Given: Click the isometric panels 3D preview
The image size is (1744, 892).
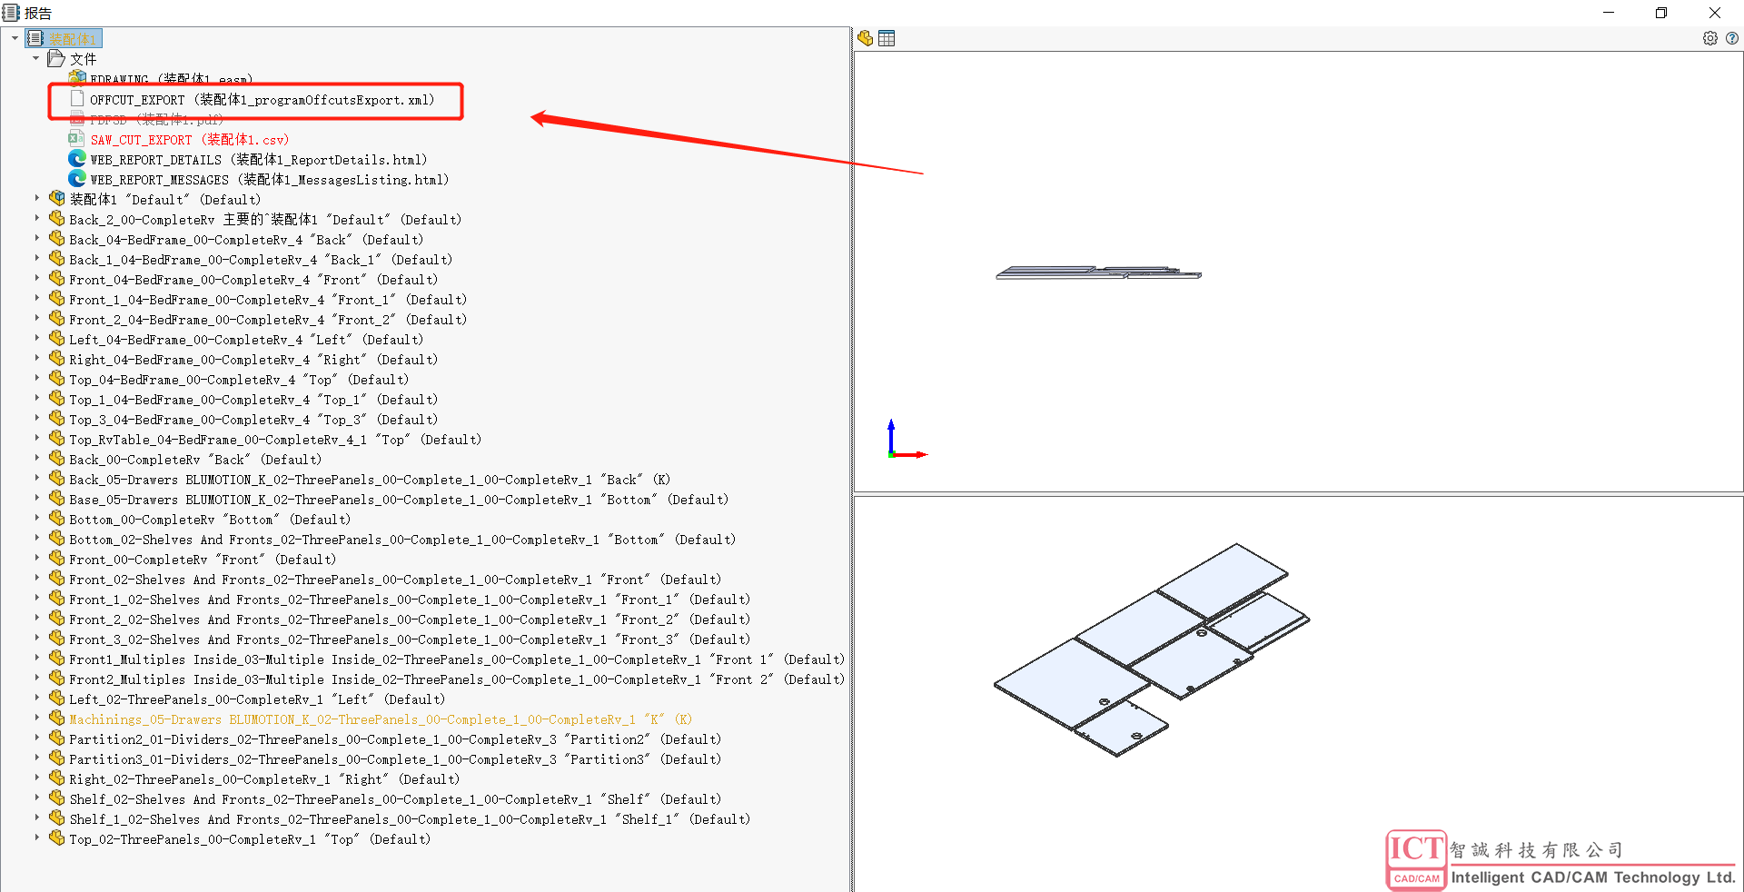Looking at the screenshot, I should (x=1151, y=649).
